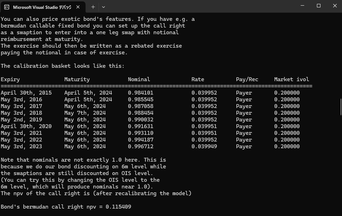This screenshot has width=342, height=216.
Task: Click expiry 'May 3rd, 2021'
Action: [x=21, y=133]
